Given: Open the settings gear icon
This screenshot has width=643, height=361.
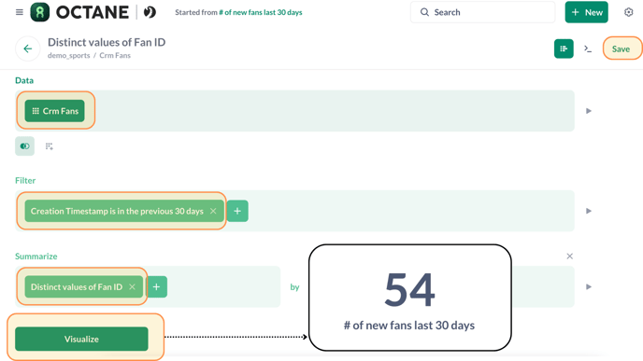Looking at the screenshot, I should click(628, 12).
